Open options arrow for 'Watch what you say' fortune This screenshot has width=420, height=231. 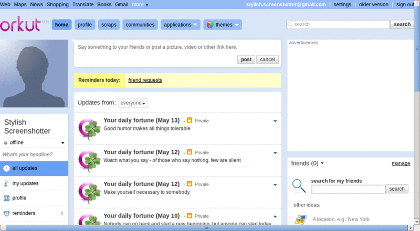275,153
